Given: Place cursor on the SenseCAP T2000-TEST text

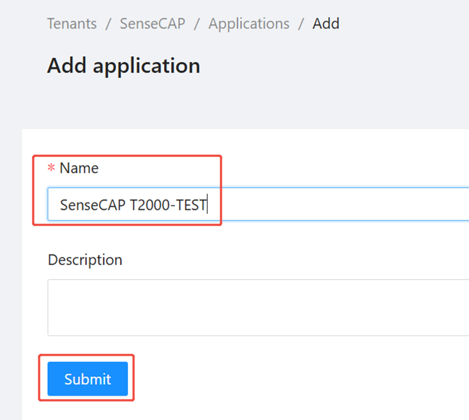Looking at the screenshot, I should click(133, 205).
